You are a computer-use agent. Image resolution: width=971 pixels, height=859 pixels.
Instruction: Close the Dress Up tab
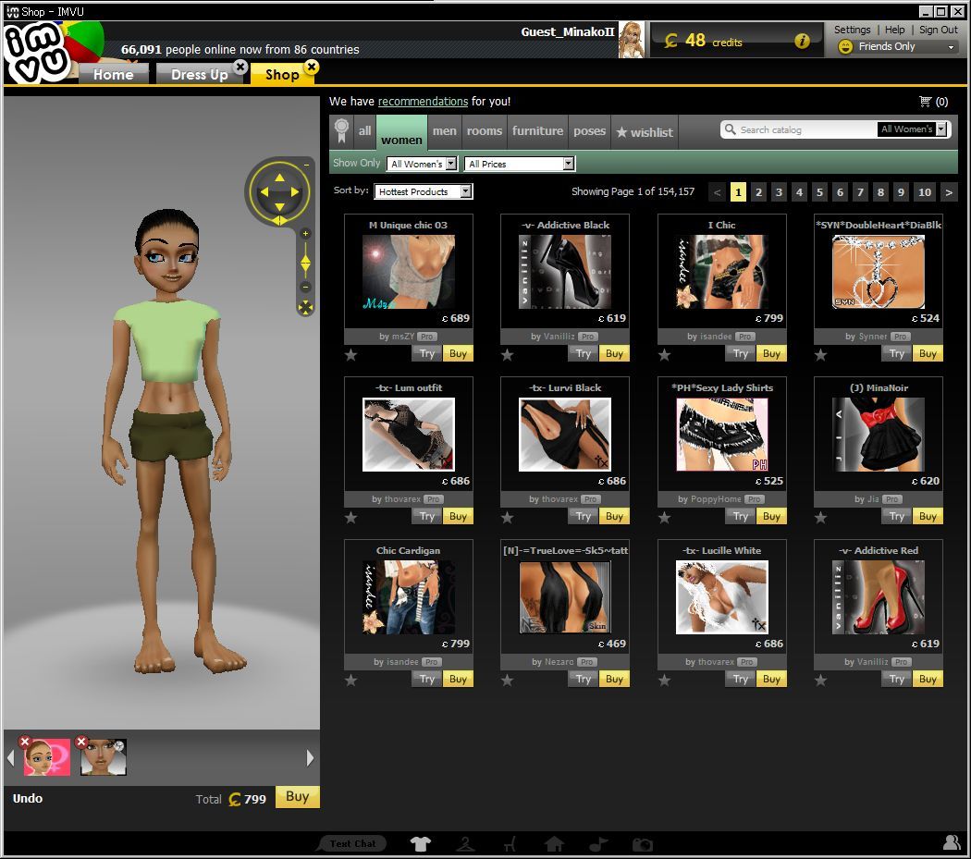point(240,67)
